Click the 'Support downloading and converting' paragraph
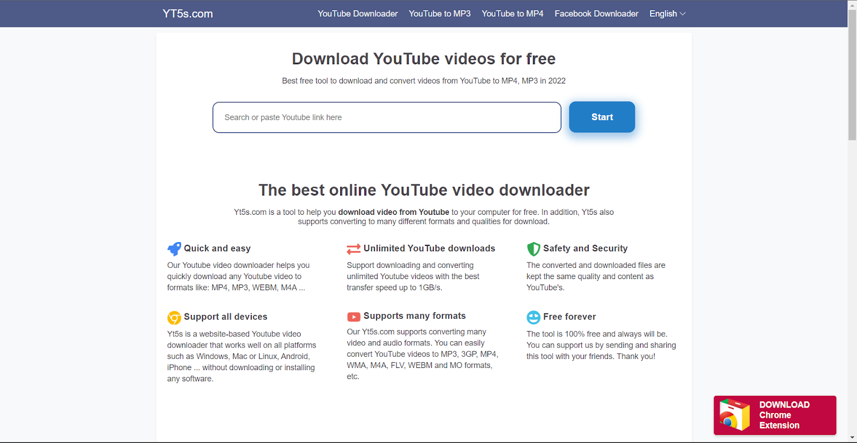 (413, 276)
